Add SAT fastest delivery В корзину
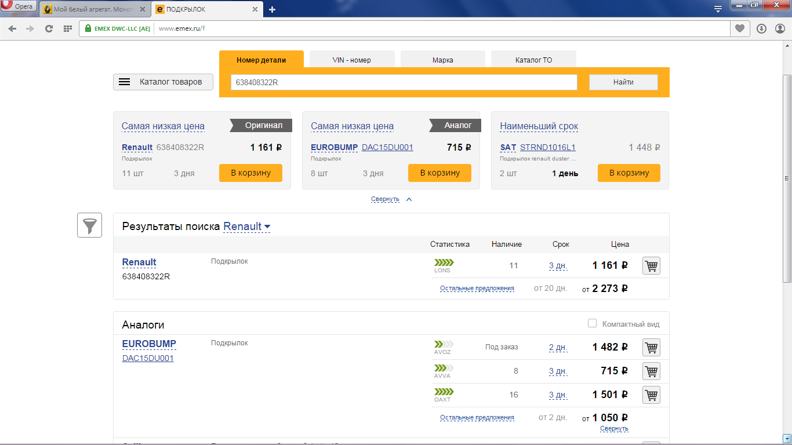This screenshot has width=792, height=445. pos(629,173)
